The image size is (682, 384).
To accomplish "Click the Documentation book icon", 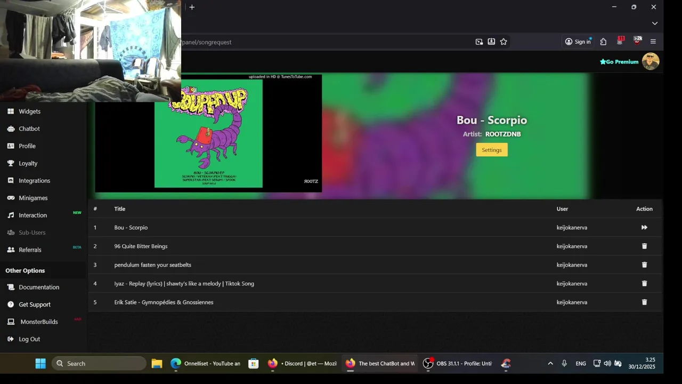I will (11, 287).
